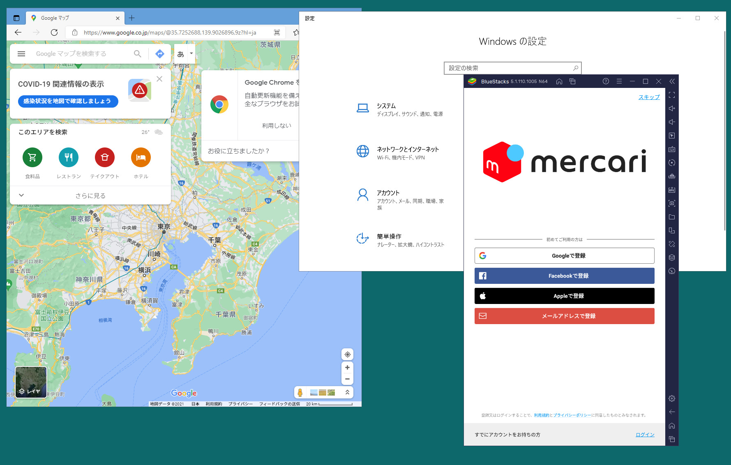Focus the Windows settings search field
The width and height of the screenshot is (731, 465).
click(x=512, y=68)
